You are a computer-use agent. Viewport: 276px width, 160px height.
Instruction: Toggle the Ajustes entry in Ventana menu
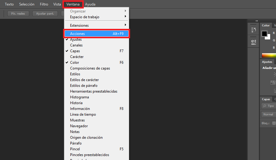97,39
